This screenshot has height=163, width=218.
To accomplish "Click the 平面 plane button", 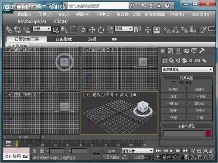I will pos(200,118).
